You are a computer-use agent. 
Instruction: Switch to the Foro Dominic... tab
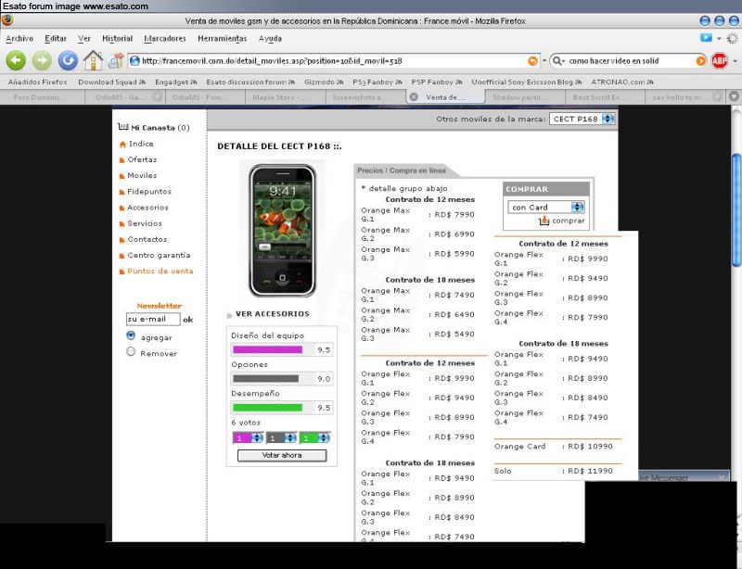43,97
